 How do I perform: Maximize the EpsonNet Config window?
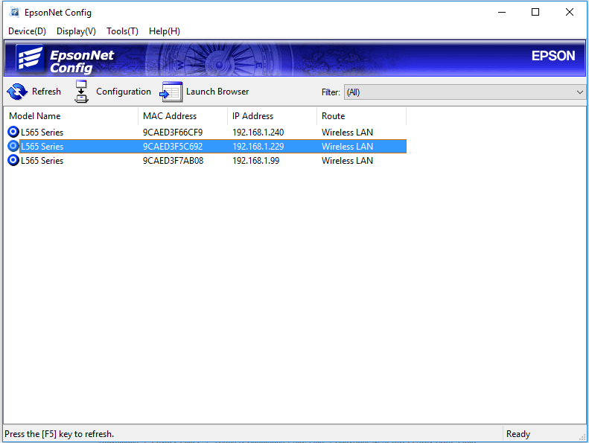pyautogui.click(x=535, y=12)
